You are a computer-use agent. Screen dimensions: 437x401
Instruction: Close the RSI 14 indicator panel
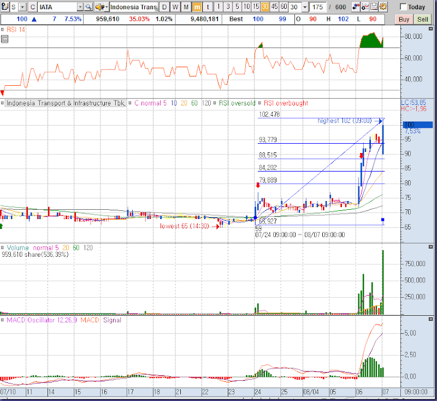[431, 29]
